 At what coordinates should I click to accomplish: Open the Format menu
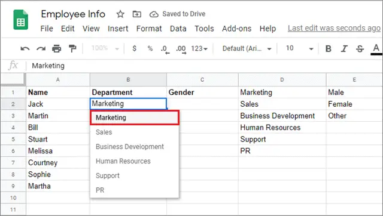click(x=149, y=29)
